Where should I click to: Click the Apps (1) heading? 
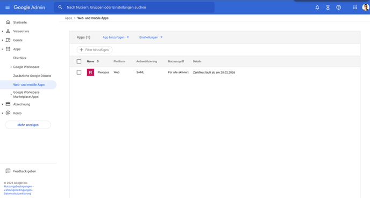(x=83, y=37)
